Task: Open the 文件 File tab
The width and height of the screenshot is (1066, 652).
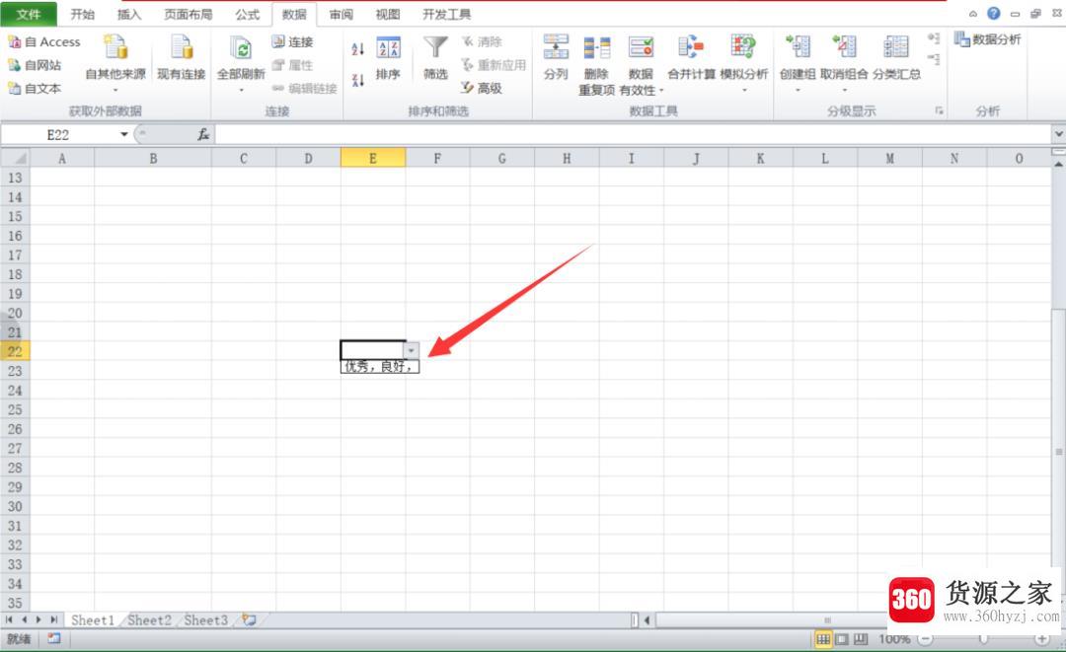Action: [29, 14]
